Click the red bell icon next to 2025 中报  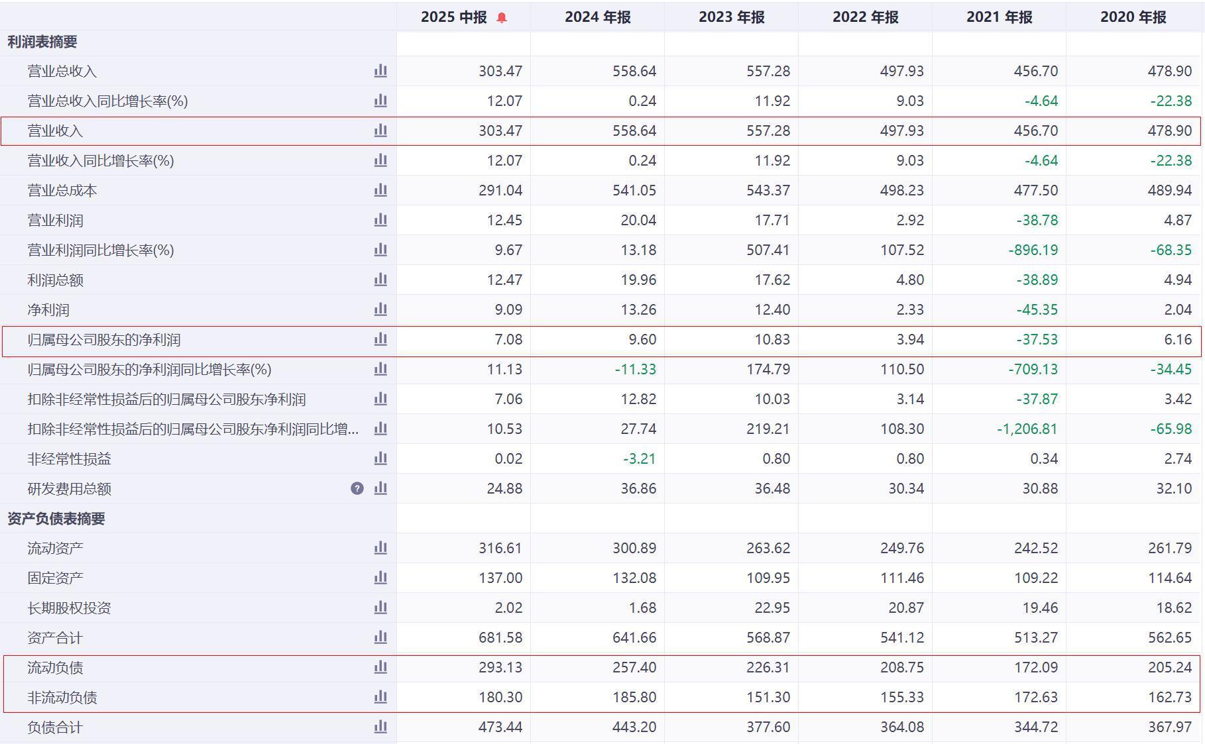point(502,18)
